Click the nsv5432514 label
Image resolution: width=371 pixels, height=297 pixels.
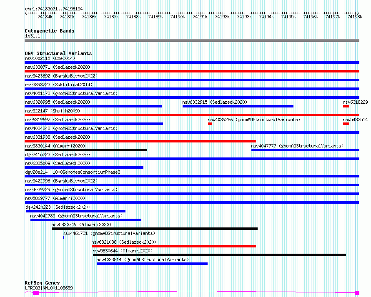click(355, 120)
